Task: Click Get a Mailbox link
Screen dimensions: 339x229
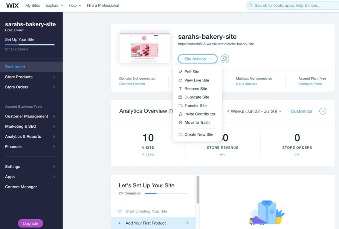Action: 246,84
